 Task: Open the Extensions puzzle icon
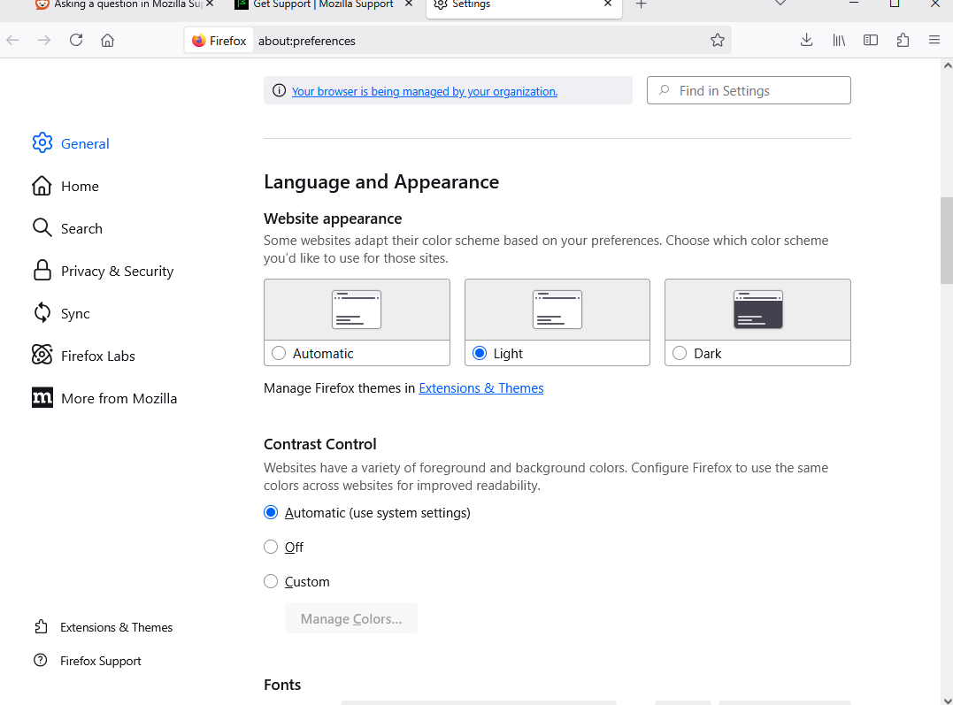[x=903, y=40]
